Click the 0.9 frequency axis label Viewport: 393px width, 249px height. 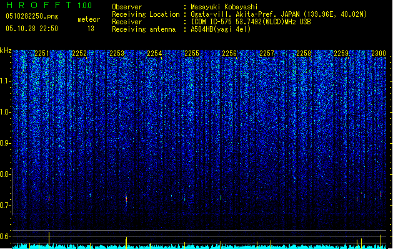coord(5,143)
